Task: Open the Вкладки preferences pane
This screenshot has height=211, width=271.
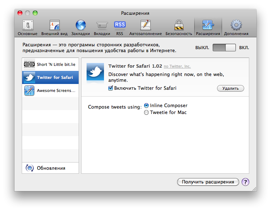Action: 102,28
